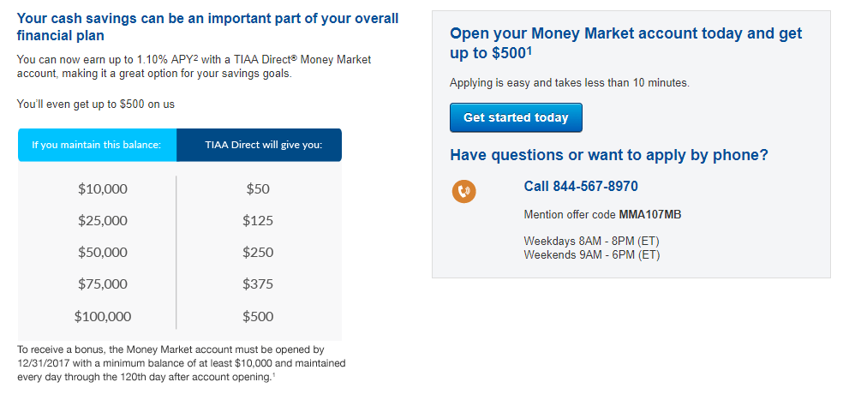Click the offer code MMA107MB text
This screenshot has height=400, width=843.
pos(650,215)
